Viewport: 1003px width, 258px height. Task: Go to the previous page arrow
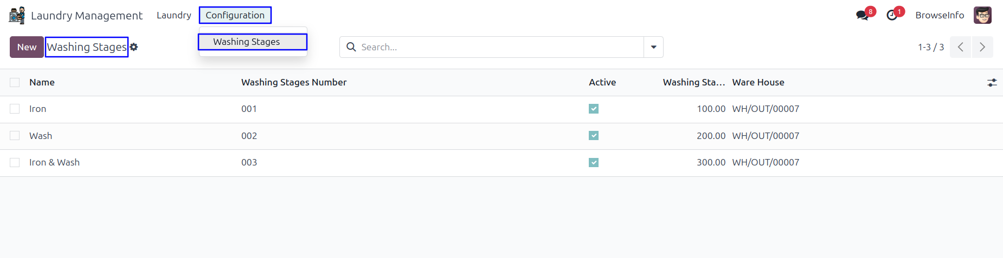pyautogui.click(x=960, y=47)
